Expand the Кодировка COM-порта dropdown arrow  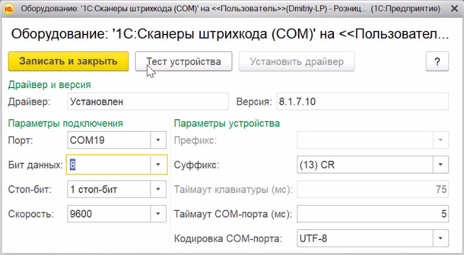(440, 238)
